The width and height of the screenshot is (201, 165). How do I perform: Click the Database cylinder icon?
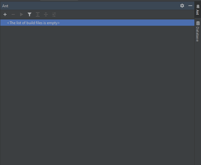point(198,23)
